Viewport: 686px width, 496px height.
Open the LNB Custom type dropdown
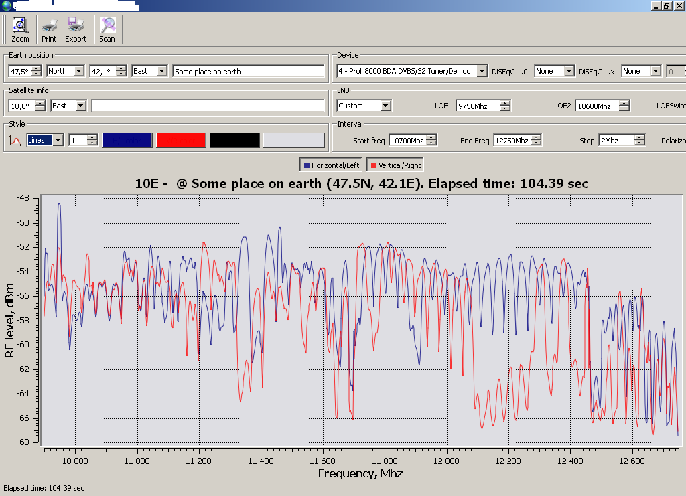pos(385,106)
